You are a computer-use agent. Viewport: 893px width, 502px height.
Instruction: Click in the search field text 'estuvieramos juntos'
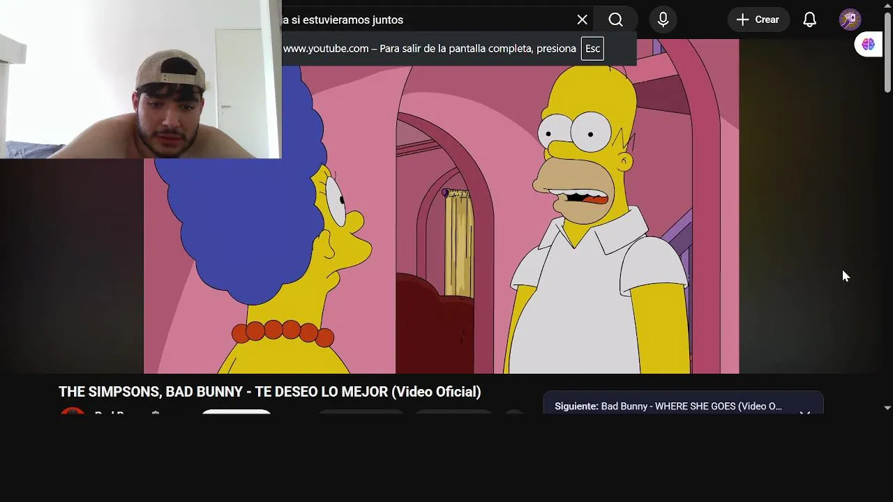point(353,20)
